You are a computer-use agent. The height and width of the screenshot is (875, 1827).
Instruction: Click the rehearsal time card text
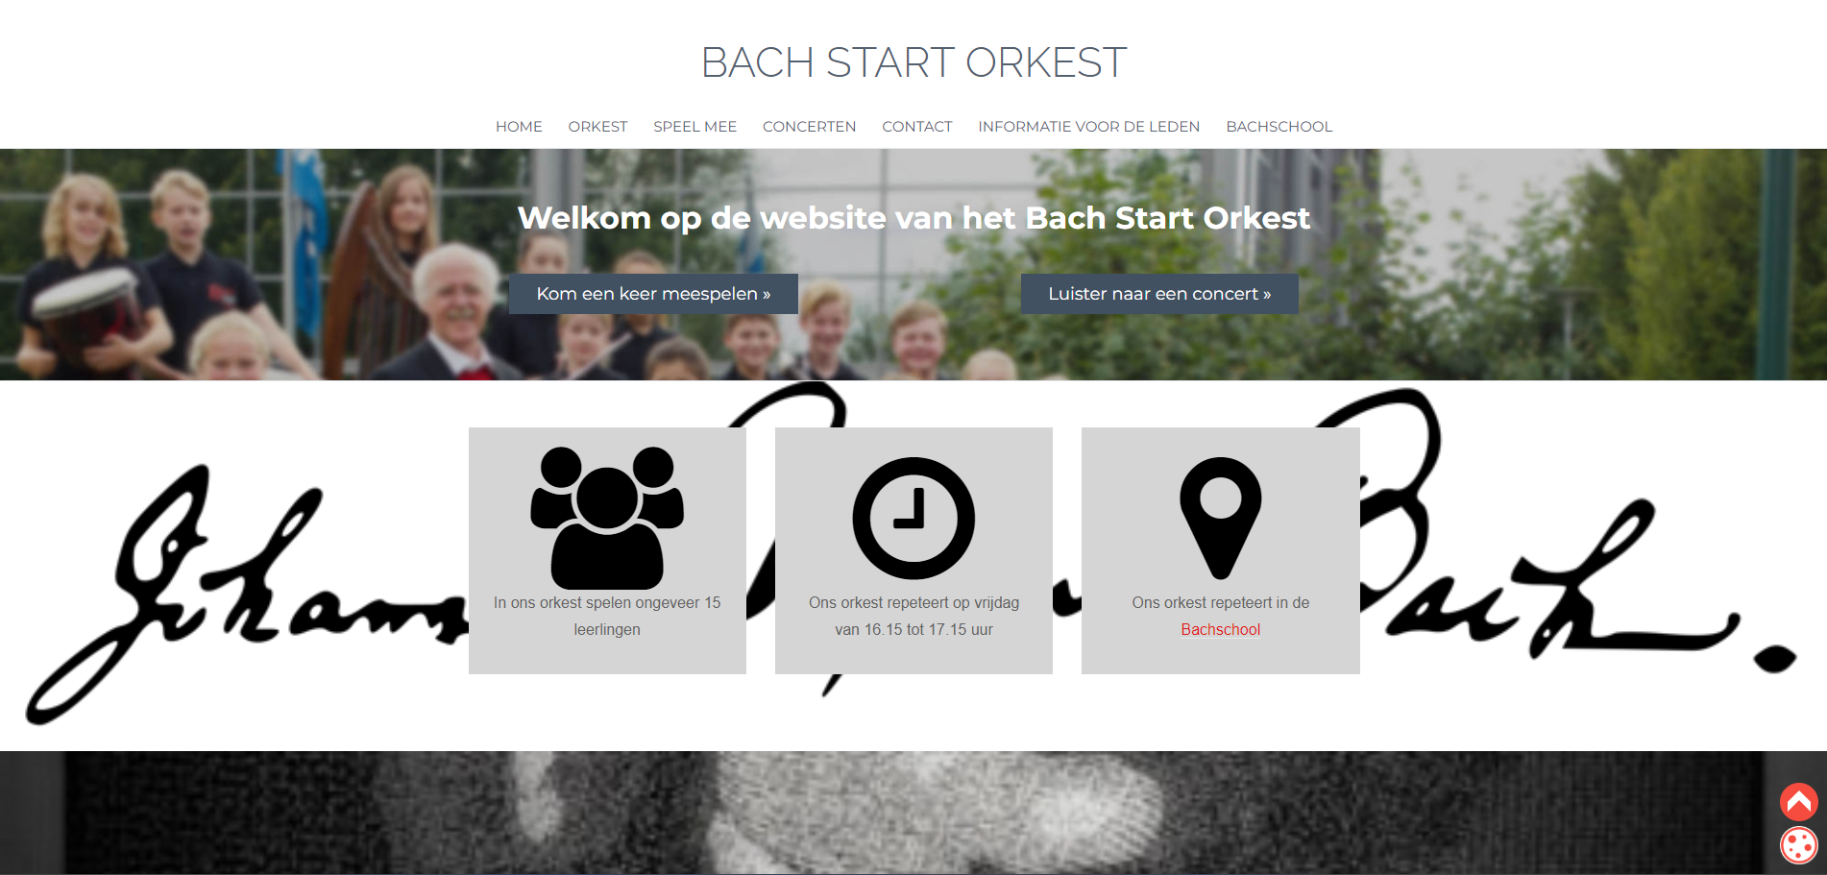tap(913, 617)
